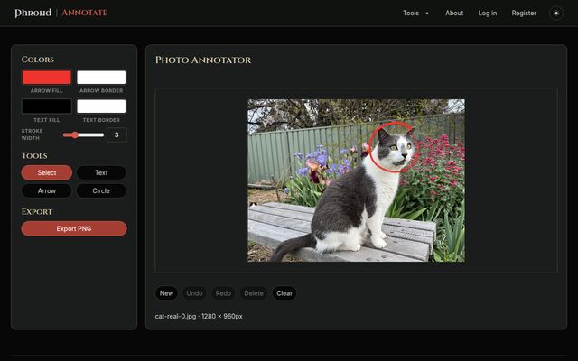Screen dimensions: 578x361
Task: Click the Delete button
Action: coord(254,293)
